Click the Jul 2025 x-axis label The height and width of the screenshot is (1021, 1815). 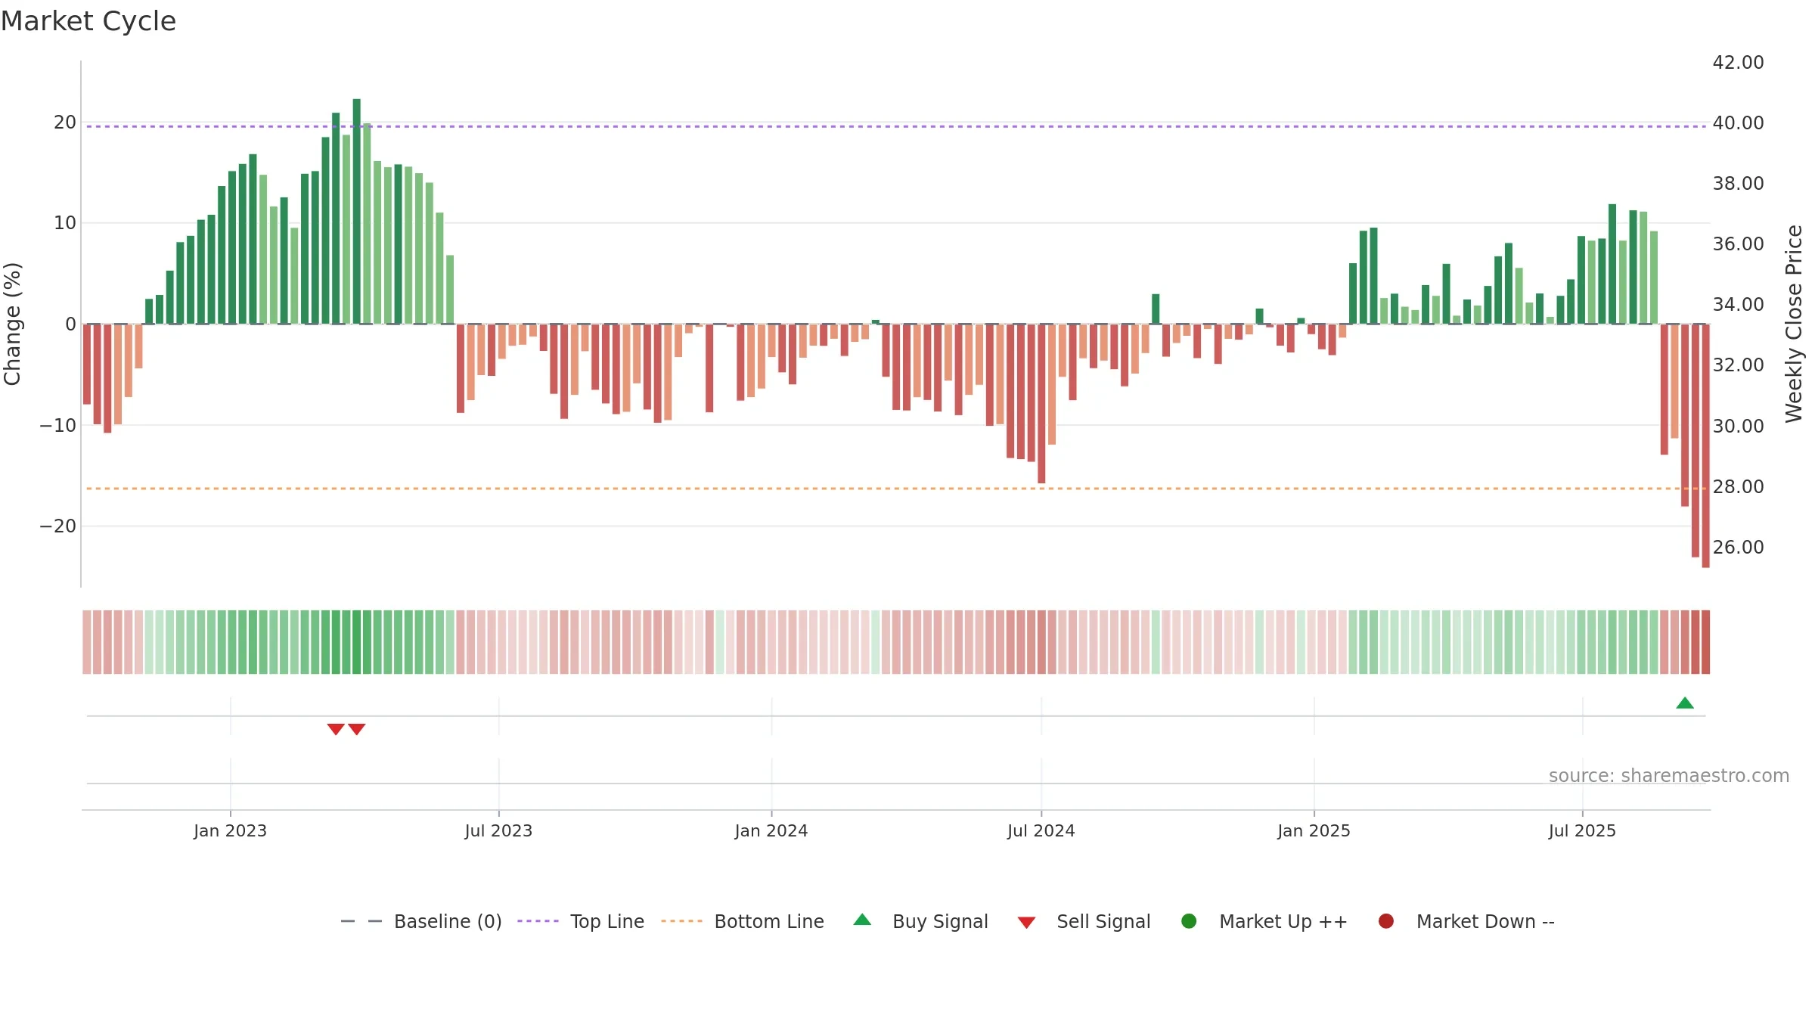[1582, 831]
